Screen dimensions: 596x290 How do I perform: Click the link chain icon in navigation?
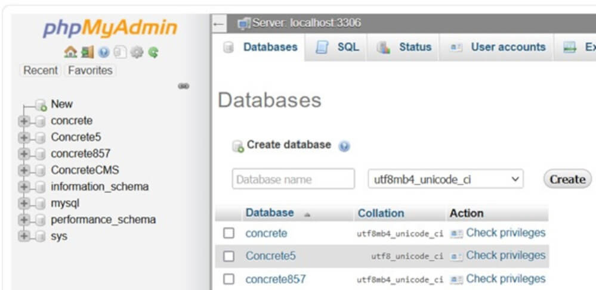point(183,86)
